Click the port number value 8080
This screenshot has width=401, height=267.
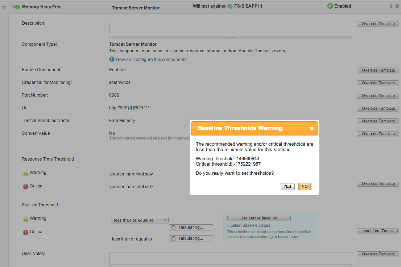[114, 95]
